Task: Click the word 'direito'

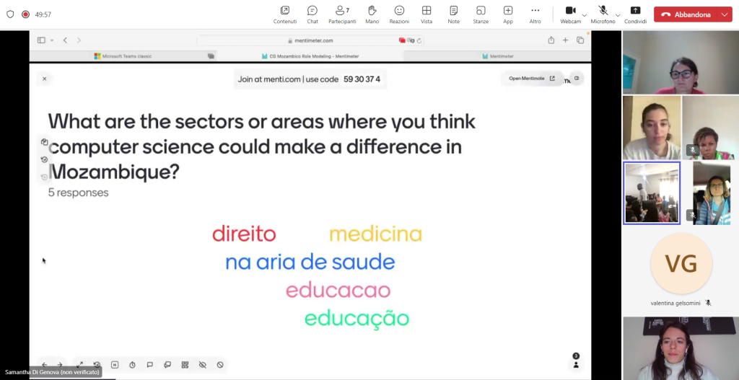Action: coord(244,234)
